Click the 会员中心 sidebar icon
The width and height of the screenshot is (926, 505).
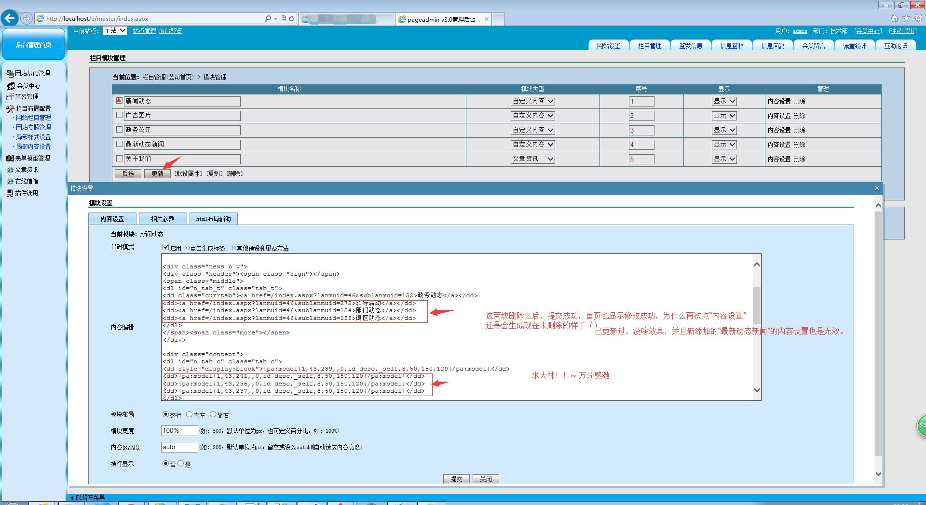(x=11, y=86)
